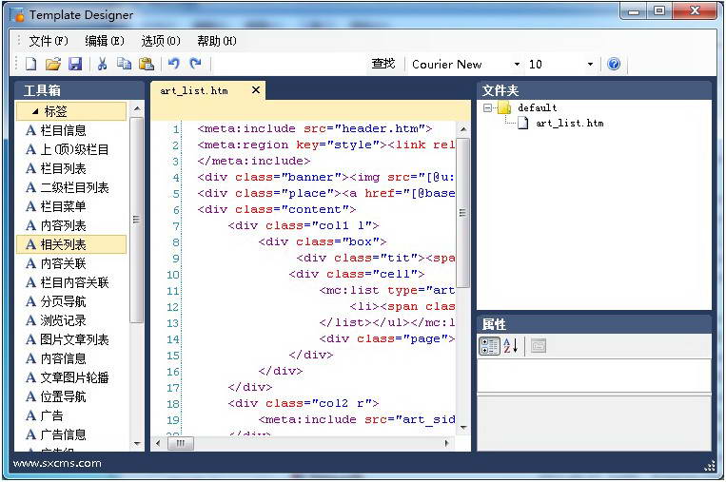Maximize the Template Designer window
The width and height of the screenshot is (726, 482).
(659, 11)
